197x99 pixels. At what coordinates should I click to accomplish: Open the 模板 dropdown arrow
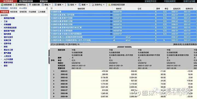[x=50, y=5]
